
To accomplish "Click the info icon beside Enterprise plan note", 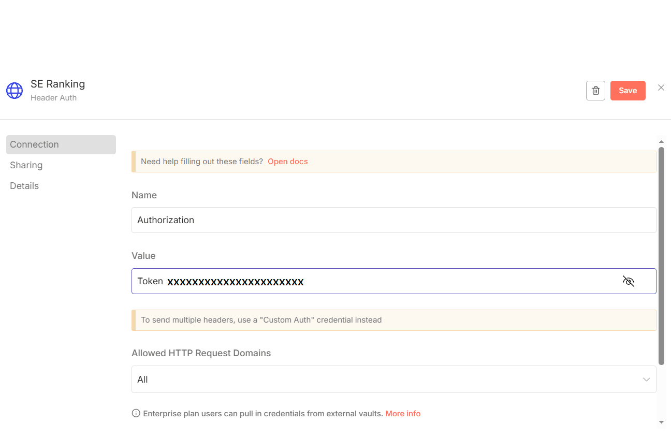I will coord(136,413).
